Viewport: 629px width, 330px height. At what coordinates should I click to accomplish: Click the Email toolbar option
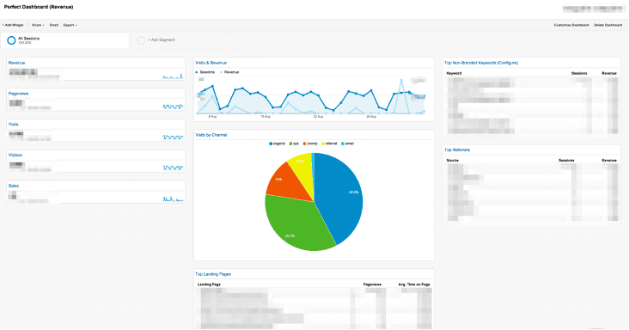coord(54,25)
